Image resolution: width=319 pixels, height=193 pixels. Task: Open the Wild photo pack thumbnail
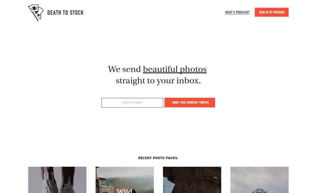pyautogui.click(x=125, y=180)
